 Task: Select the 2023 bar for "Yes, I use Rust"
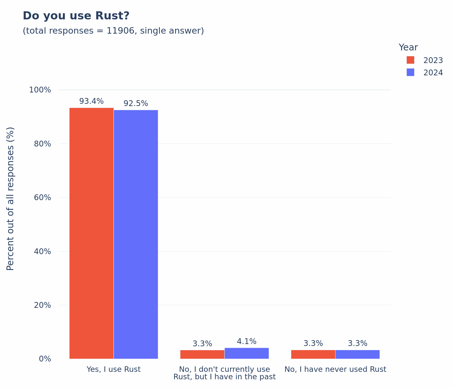[92, 233]
